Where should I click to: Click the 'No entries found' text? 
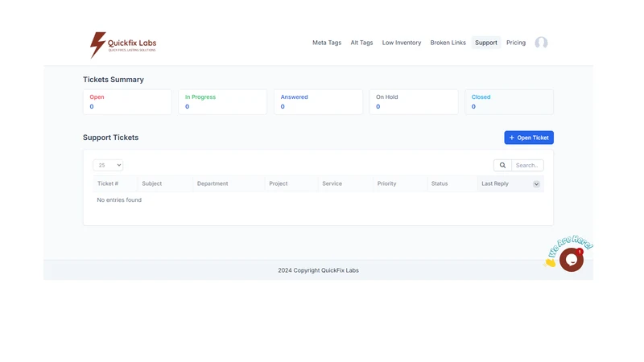click(x=119, y=200)
